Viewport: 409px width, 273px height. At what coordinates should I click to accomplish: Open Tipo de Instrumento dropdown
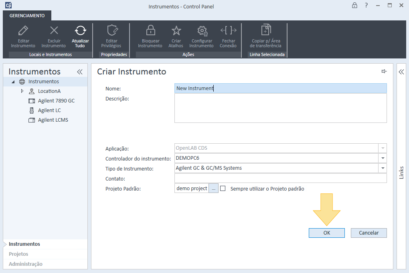point(383,168)
